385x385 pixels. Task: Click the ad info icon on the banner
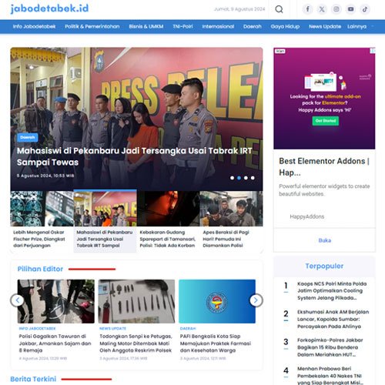(373, 51)
